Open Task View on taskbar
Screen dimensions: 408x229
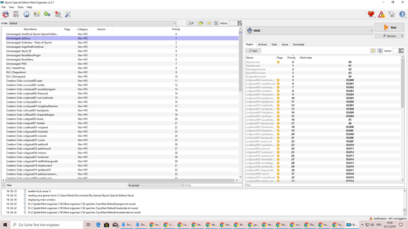pos(89,225)
